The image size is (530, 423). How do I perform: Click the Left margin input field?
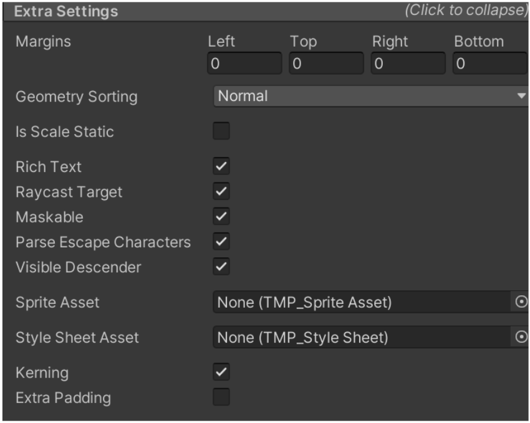pyautogui.click(x=244, y=64)
